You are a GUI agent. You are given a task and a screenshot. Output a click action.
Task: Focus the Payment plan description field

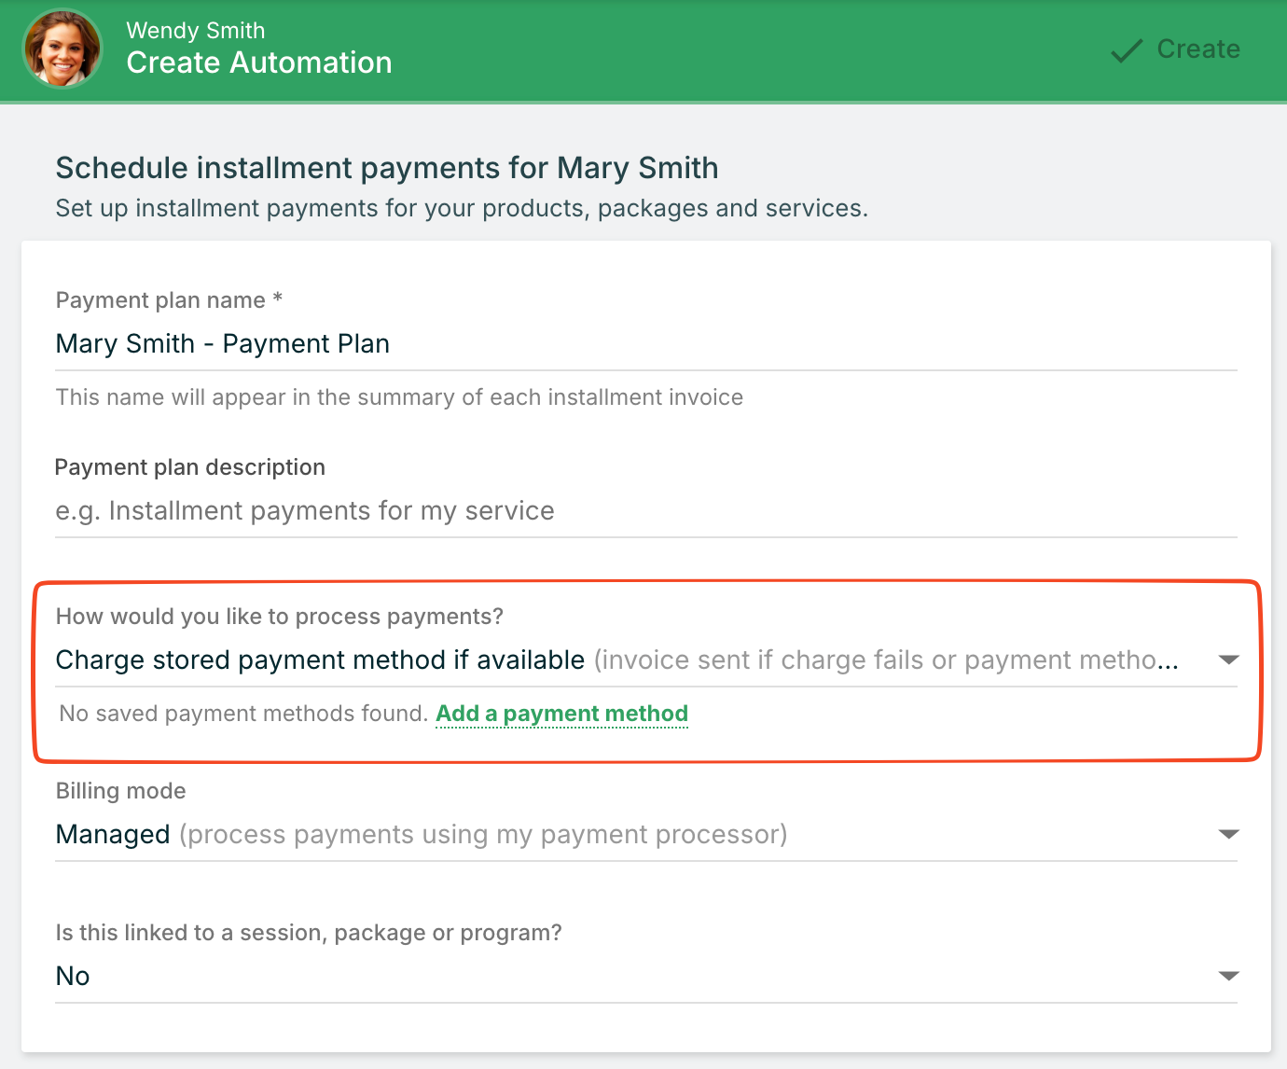click(645, 511)
